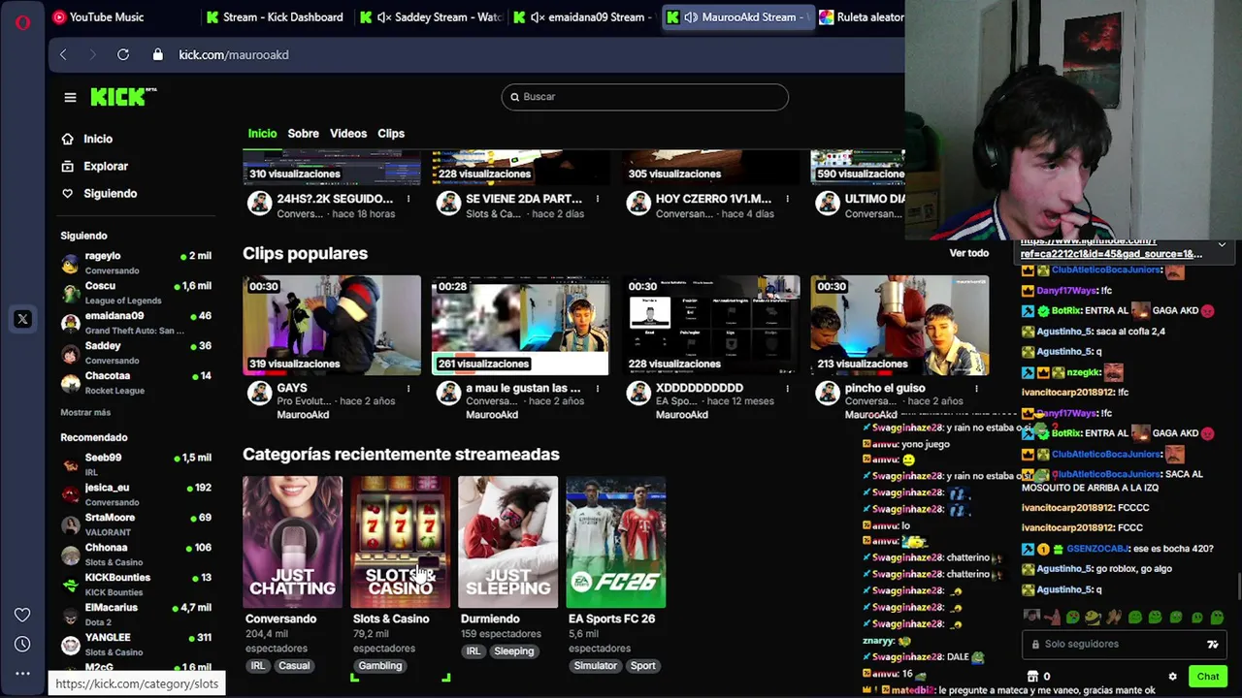Reload the page with the refresh icon

point(123,54)
